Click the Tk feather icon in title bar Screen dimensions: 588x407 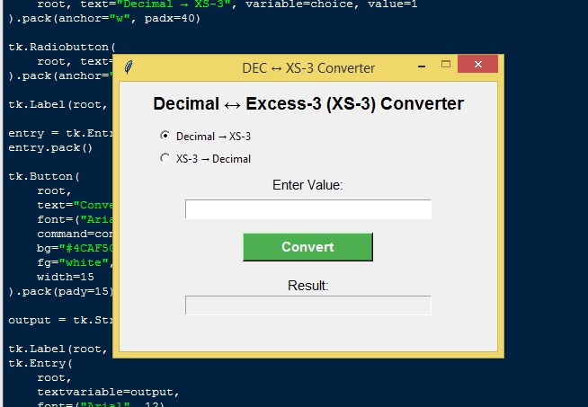[129, 67]
